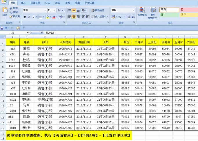198x141 pixels.
Task: Apply the red font color A
Action: tap(54, 17)
